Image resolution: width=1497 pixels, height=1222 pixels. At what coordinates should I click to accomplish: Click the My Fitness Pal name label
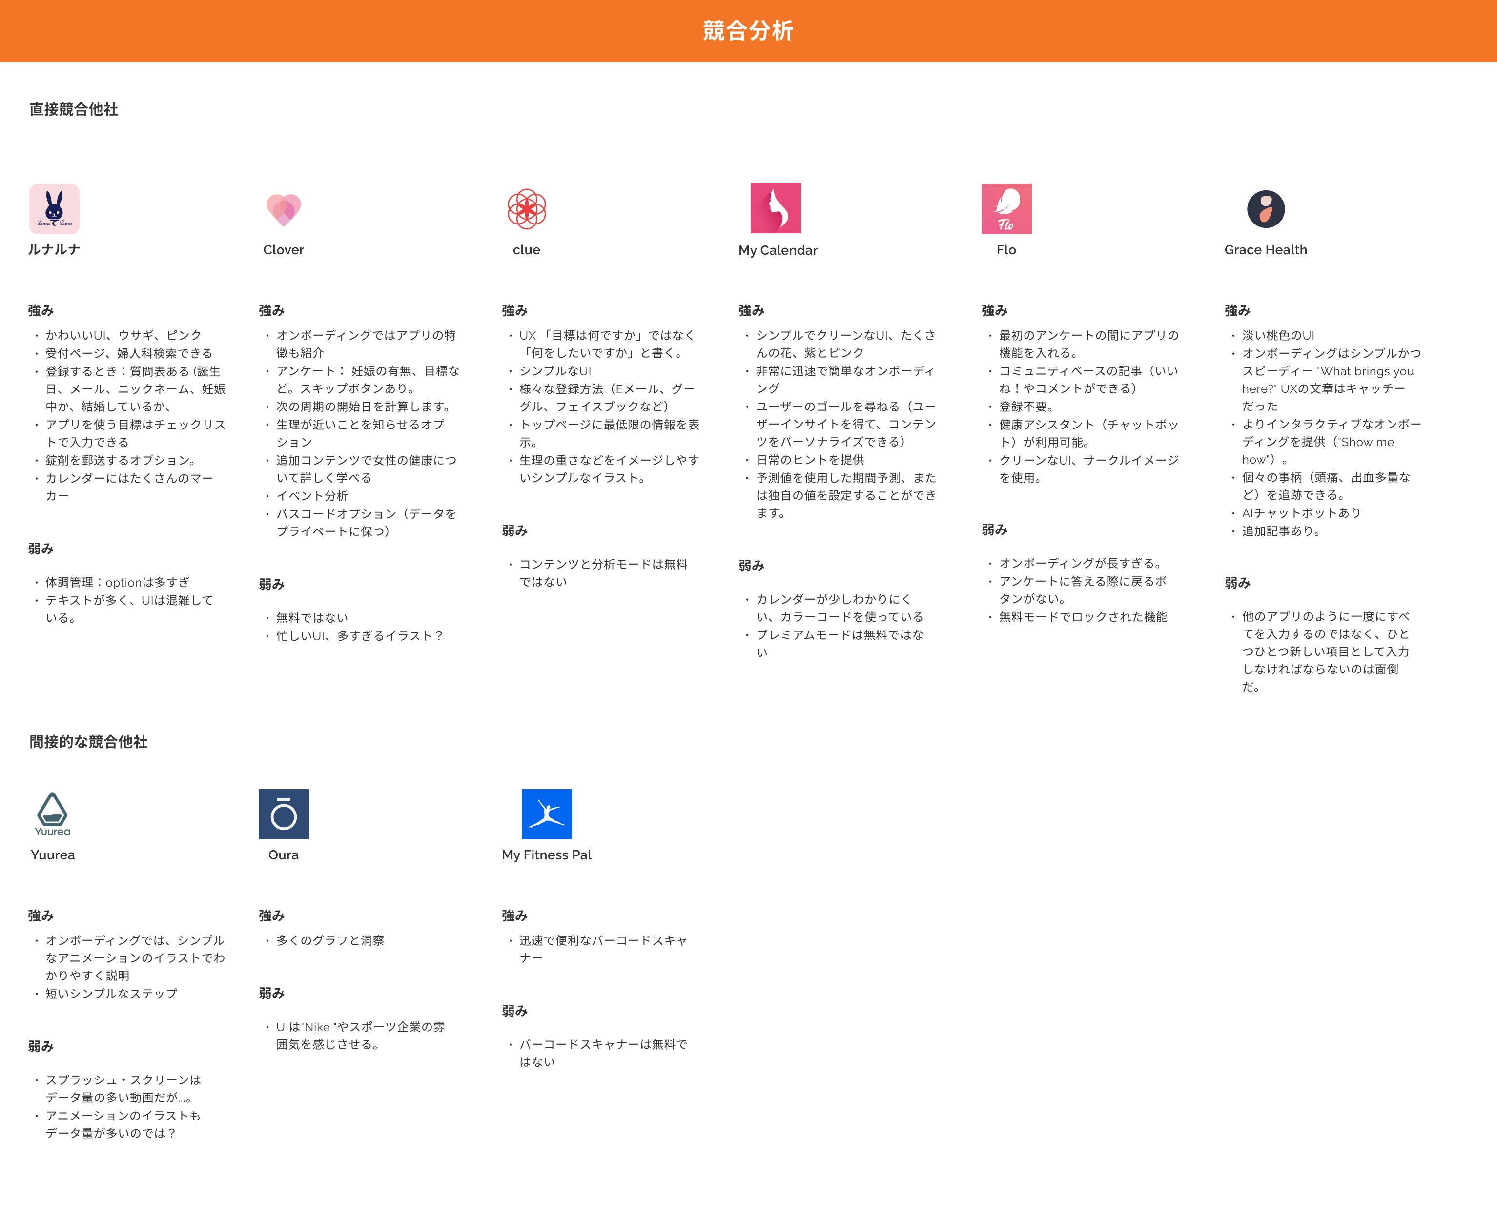click(546, 855)
